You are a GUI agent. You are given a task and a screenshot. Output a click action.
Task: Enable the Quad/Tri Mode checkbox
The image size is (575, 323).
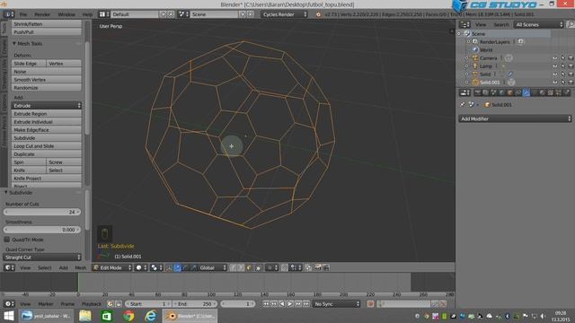[7, 240]
